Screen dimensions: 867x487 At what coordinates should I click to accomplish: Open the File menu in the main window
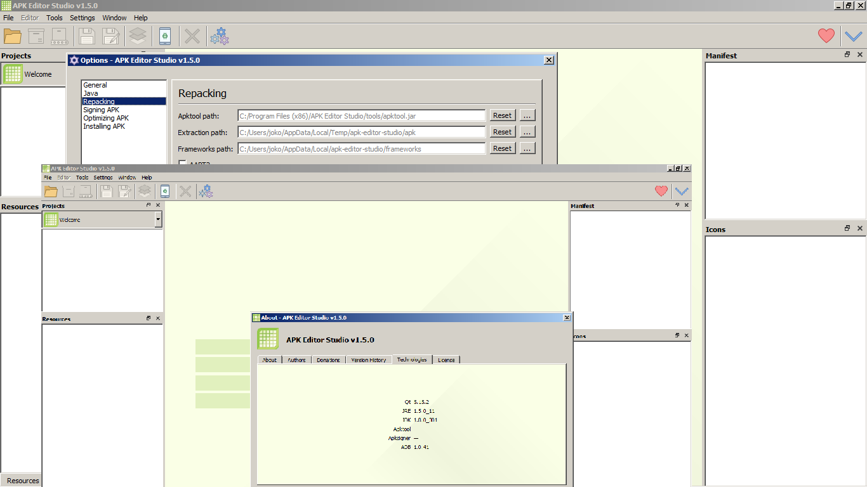[8, 18]
